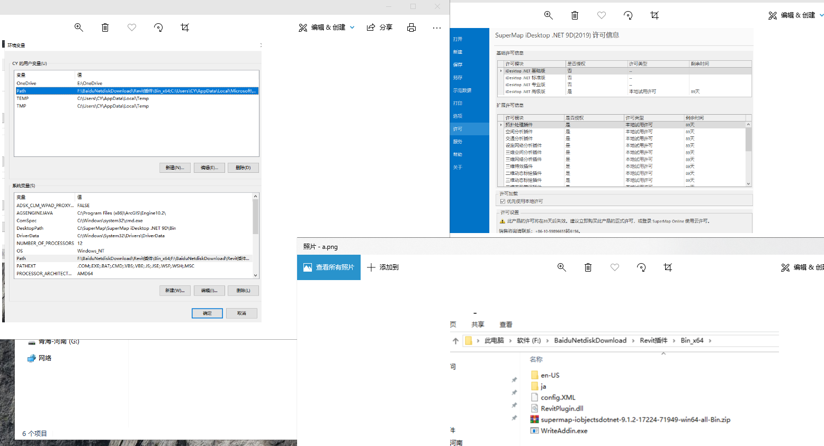Open Edit & Create in a.png photo window
The image size is (824, 446).
point(802,267)
